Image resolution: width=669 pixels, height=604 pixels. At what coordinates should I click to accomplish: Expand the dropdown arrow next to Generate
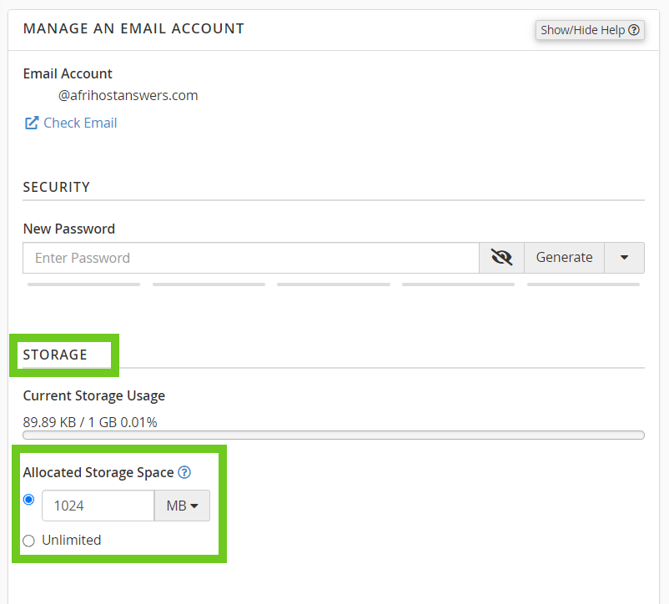624,258
